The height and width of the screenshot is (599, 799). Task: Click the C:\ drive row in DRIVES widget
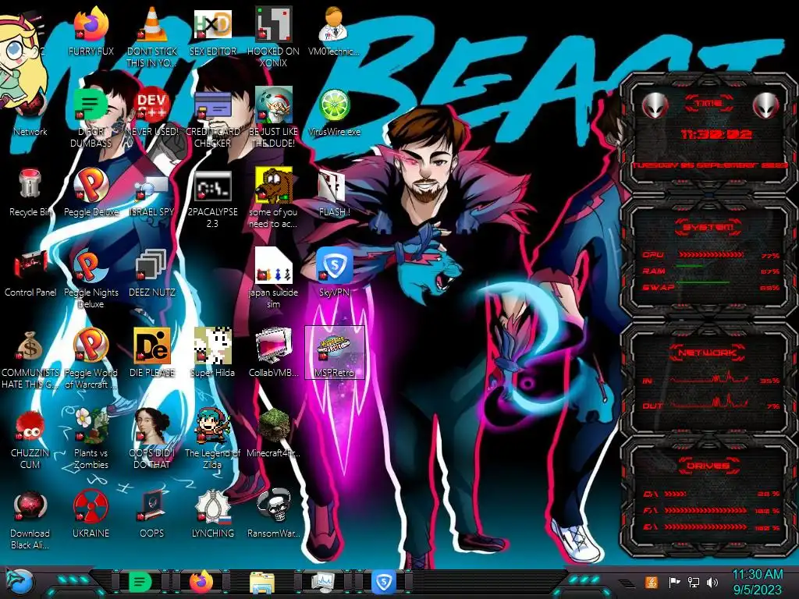pyautogui.click(x=711, y=494)
